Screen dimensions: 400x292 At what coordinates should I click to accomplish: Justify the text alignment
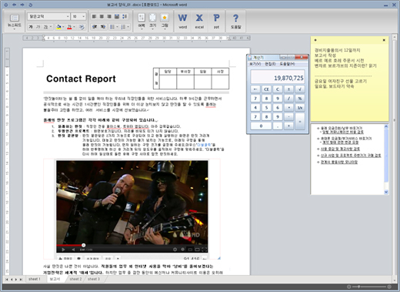(117, 16)
